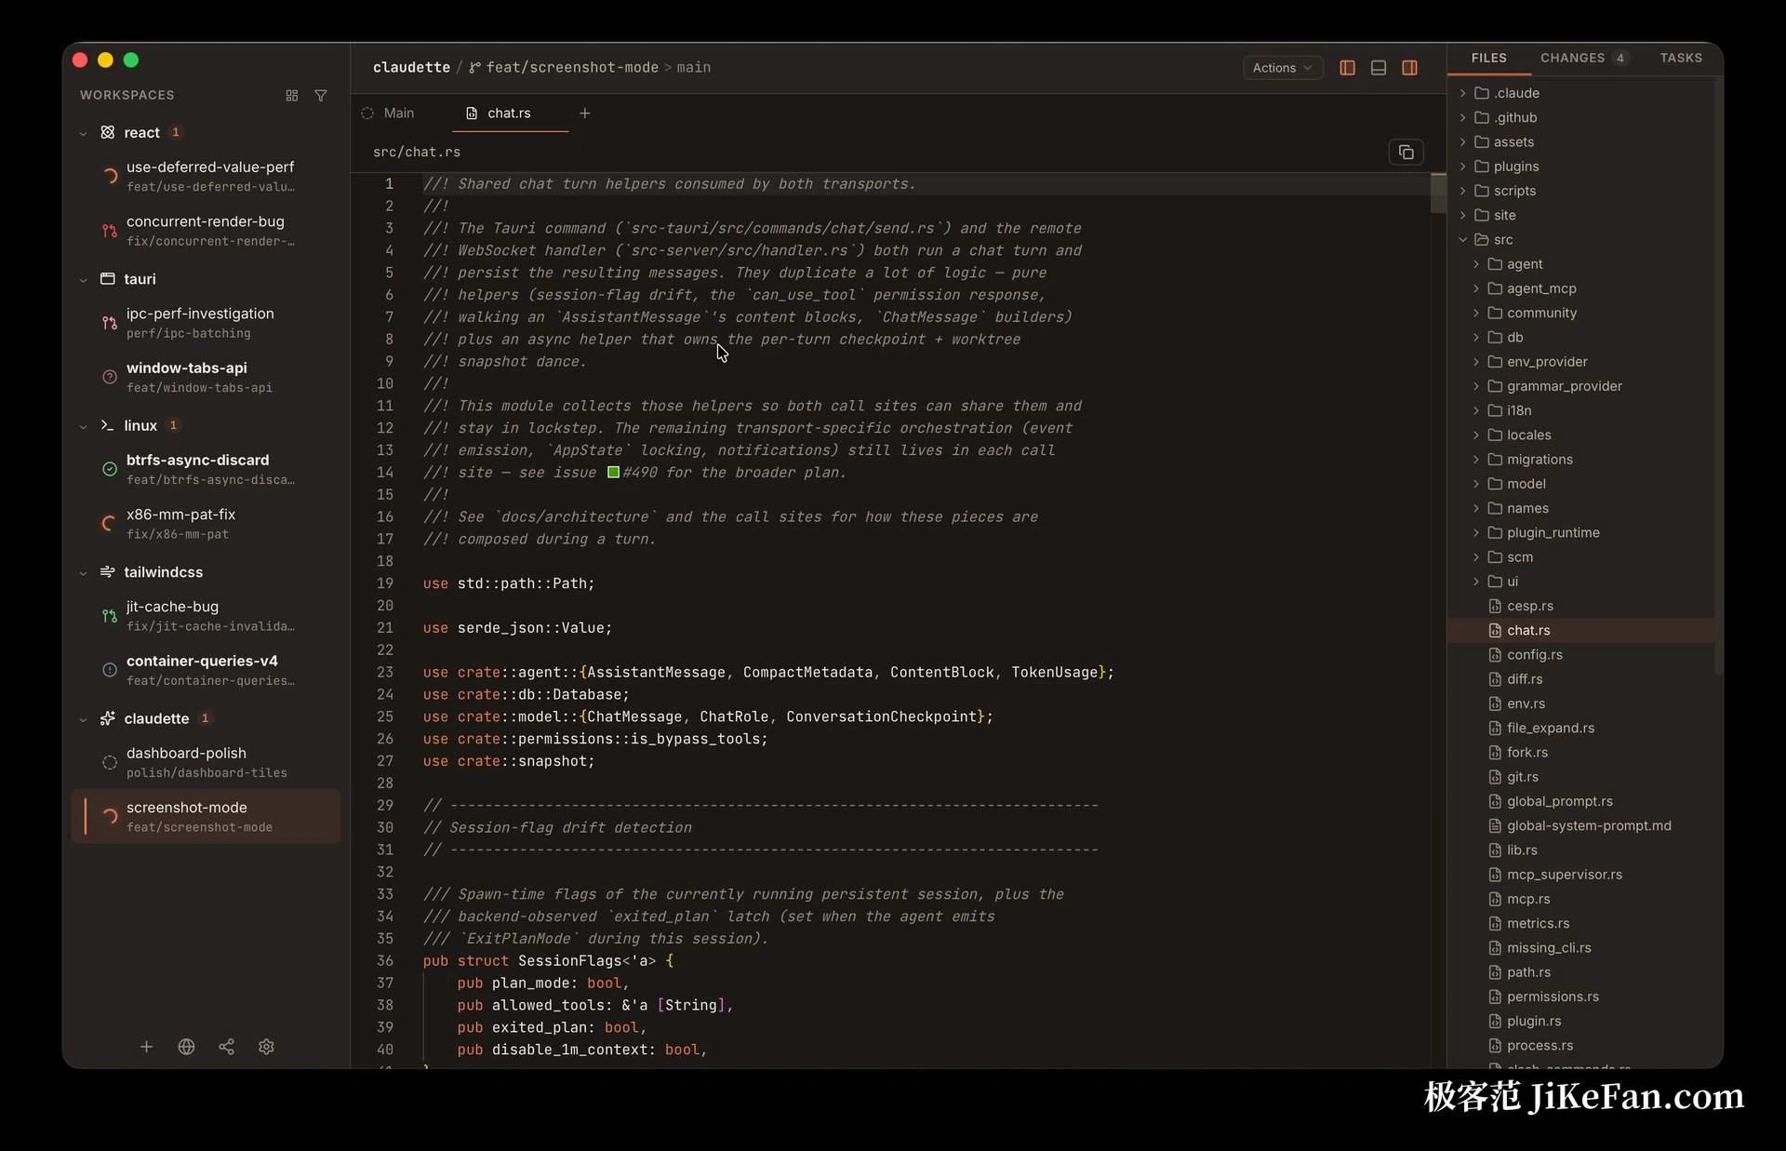
Task: Collapse the src folder in file tree
Action: [x=1463, y=240]
